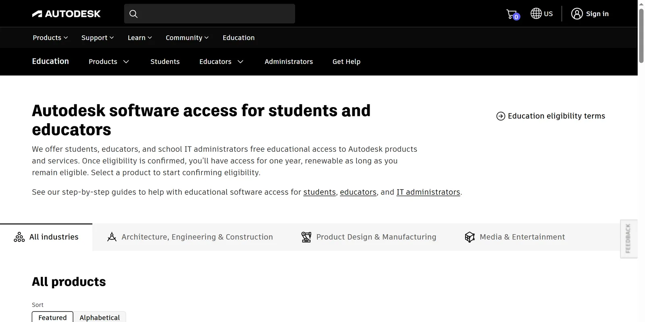Screen dimensions: 645x322
Task: Click the Feedback side tab
Action: coord(628,239)
